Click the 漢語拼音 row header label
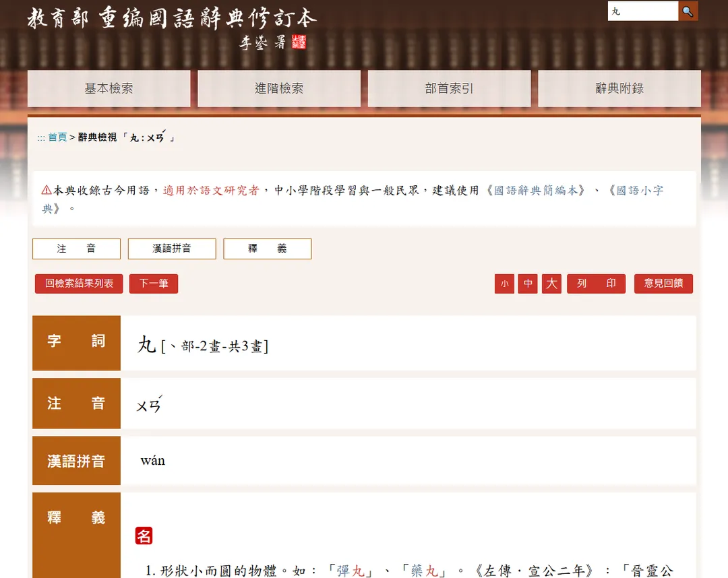728x578 pixels. click(77, 461)
